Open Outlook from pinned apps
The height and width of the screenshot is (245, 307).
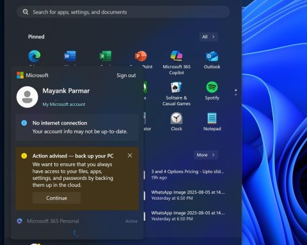[212, 59]
